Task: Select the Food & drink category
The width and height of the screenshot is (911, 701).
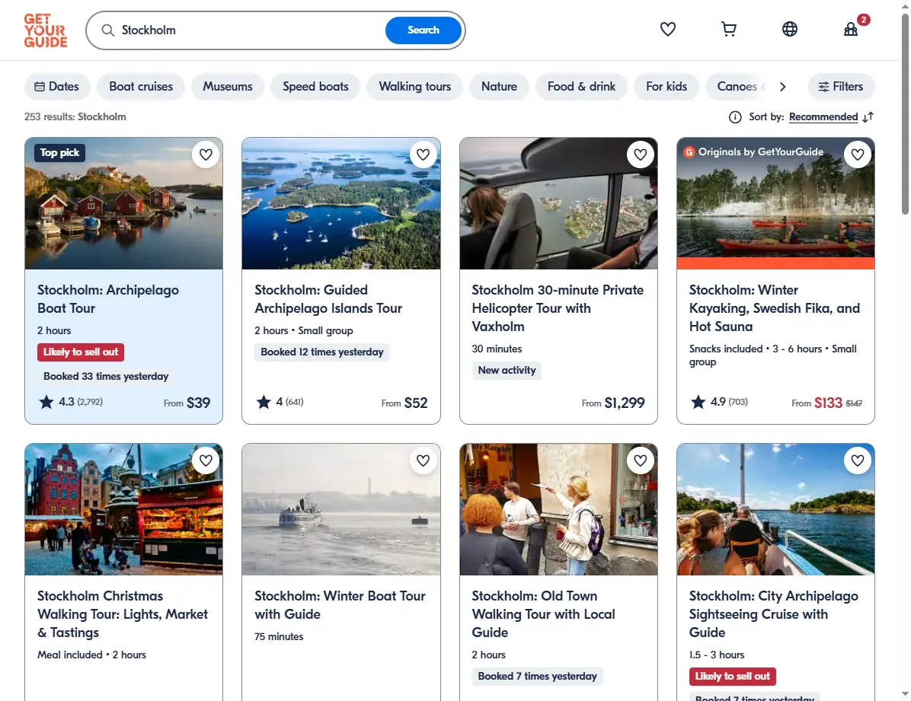Action: [x=582, y=87]
